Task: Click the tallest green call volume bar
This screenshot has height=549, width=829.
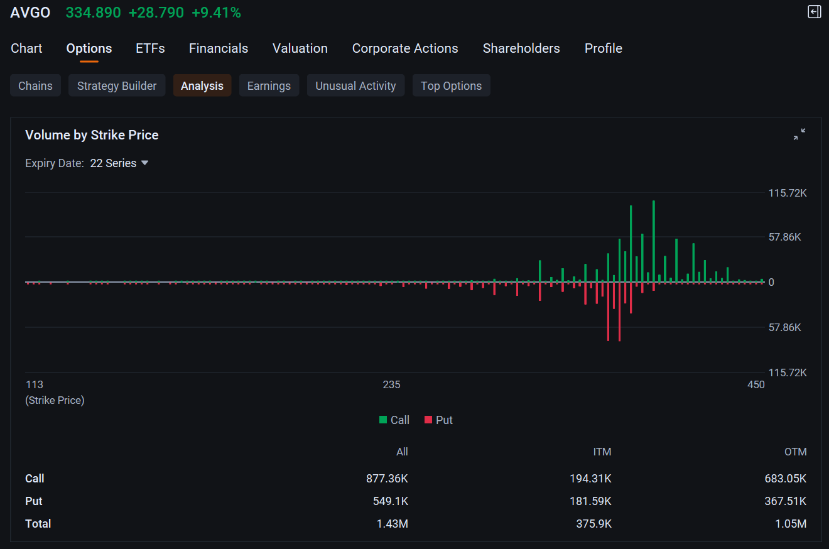Action: (654, 242)
